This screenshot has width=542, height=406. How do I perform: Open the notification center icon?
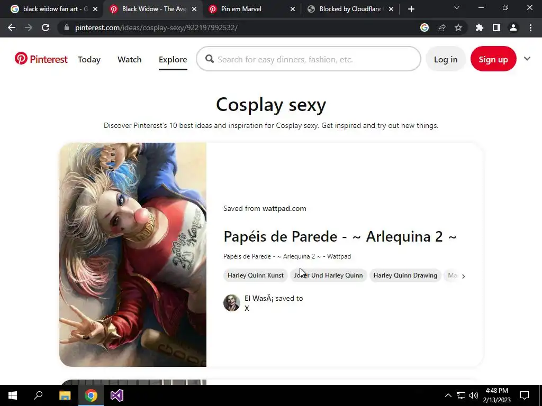coord(525,395)
